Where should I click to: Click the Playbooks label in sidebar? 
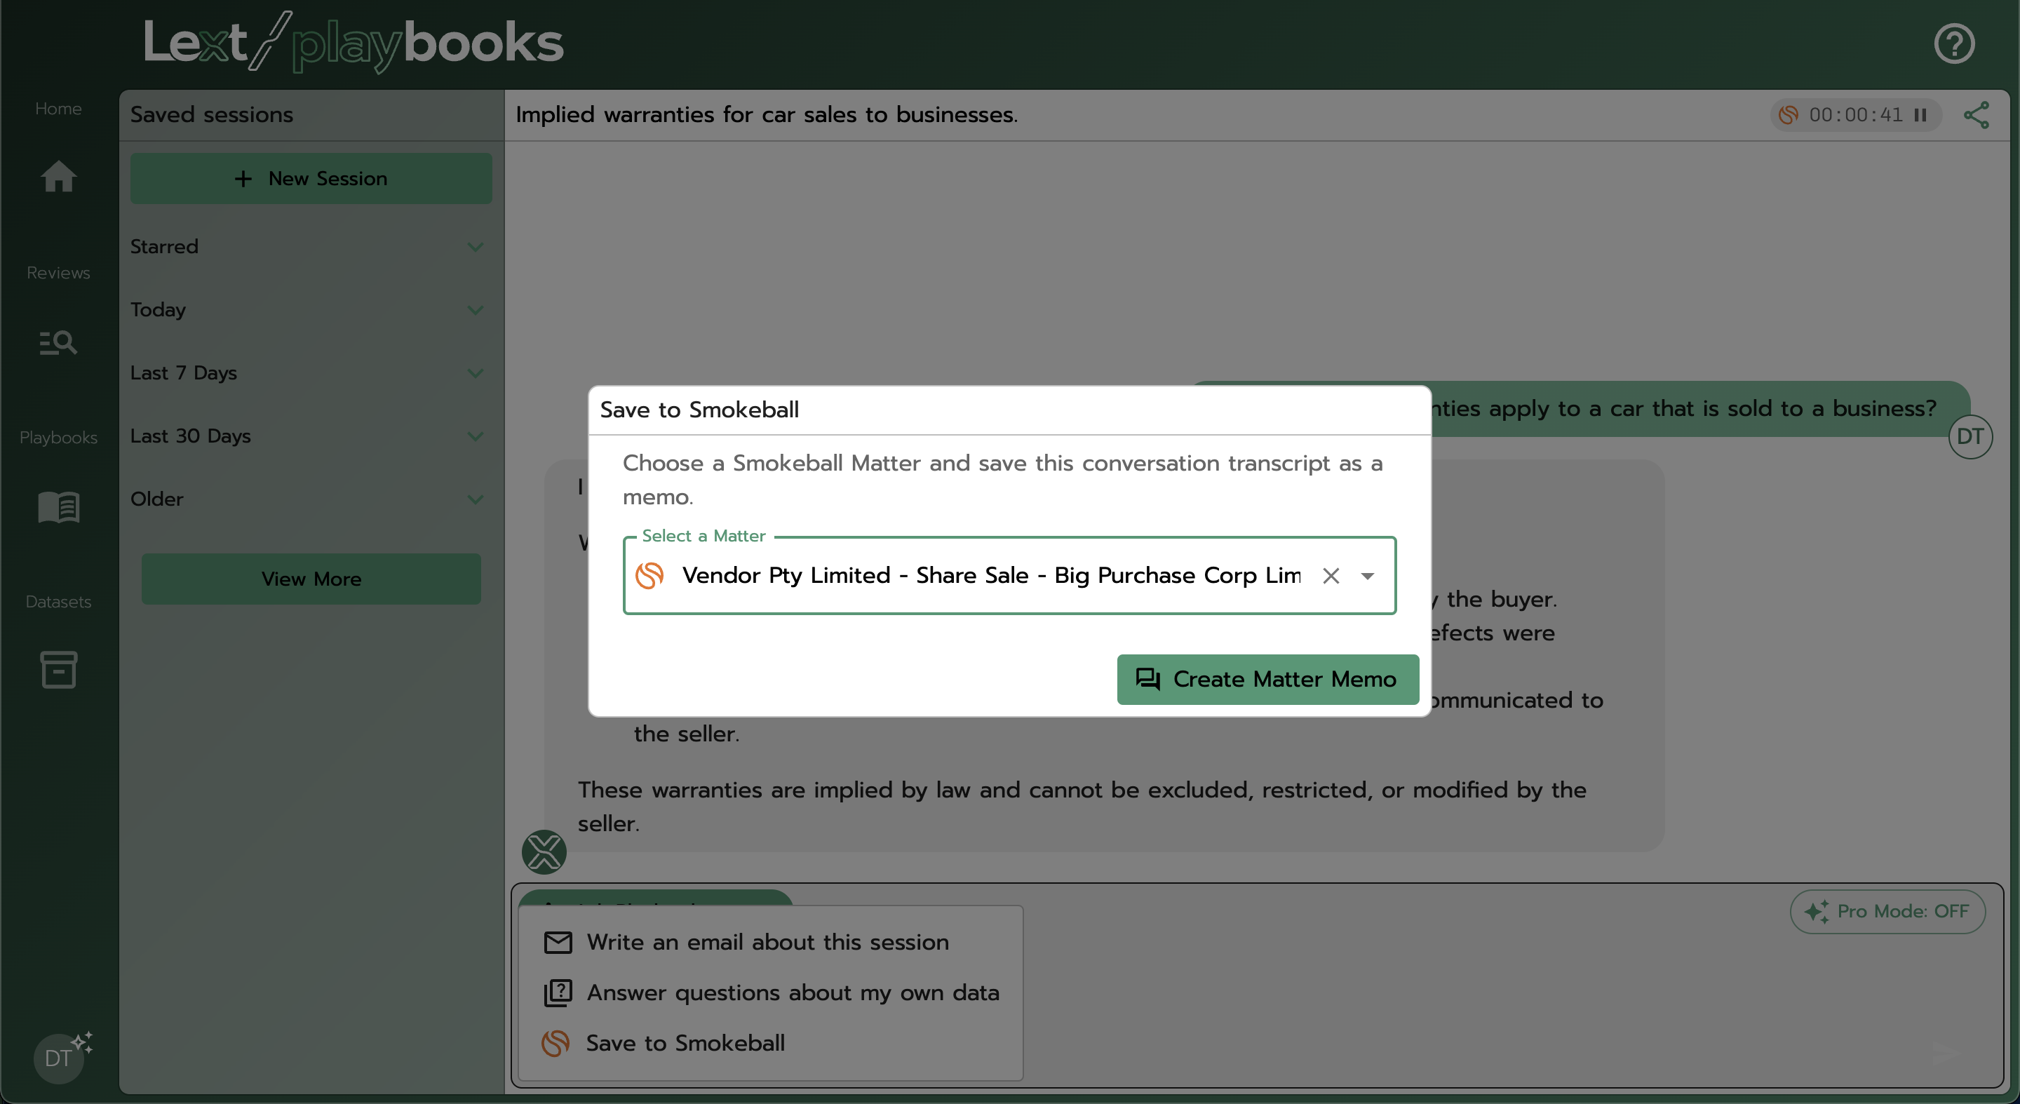coord(58,438)
